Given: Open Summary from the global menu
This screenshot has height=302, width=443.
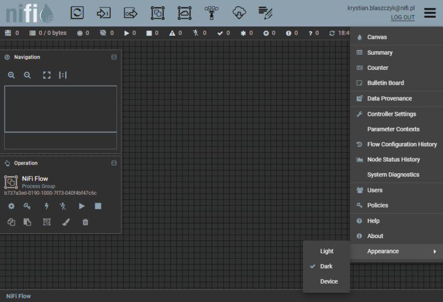Looking at the screenshot, I should [396, 53].
